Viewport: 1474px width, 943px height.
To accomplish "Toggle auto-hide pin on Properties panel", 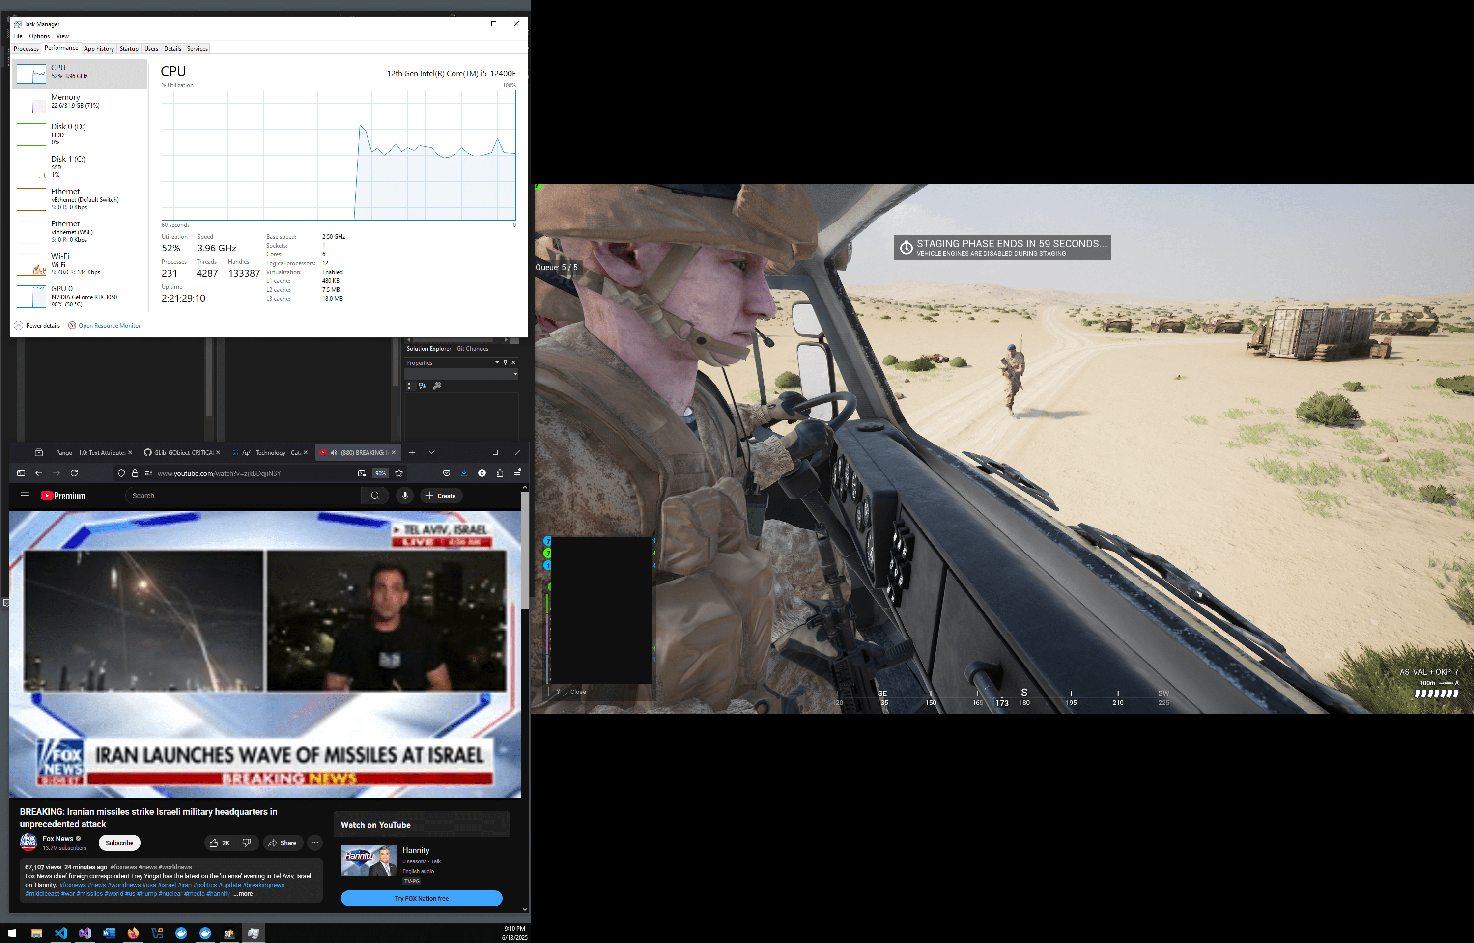I will click(505, 362).
